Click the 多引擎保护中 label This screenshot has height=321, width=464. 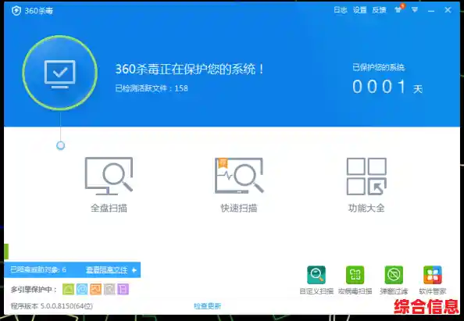34,289
